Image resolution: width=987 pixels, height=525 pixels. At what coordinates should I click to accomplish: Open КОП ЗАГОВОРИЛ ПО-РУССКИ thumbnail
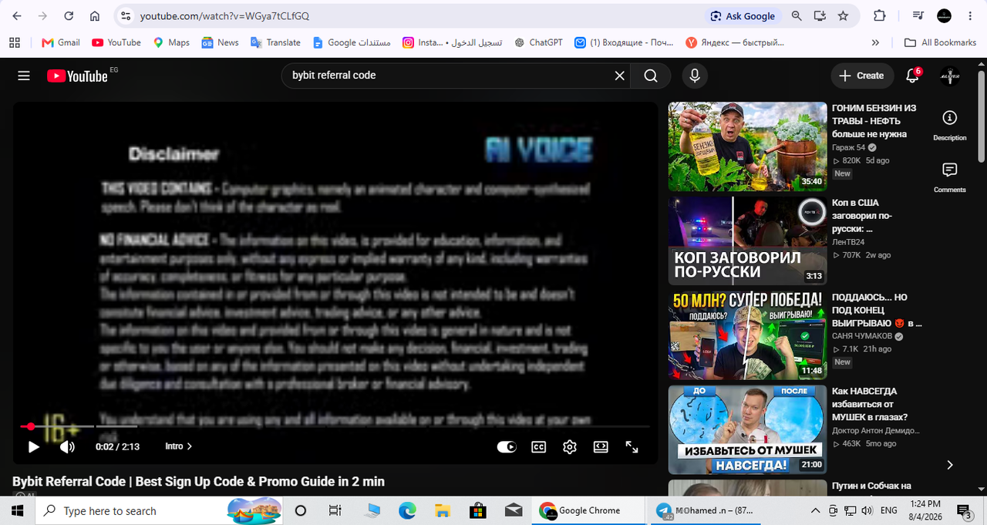[747, 241]
